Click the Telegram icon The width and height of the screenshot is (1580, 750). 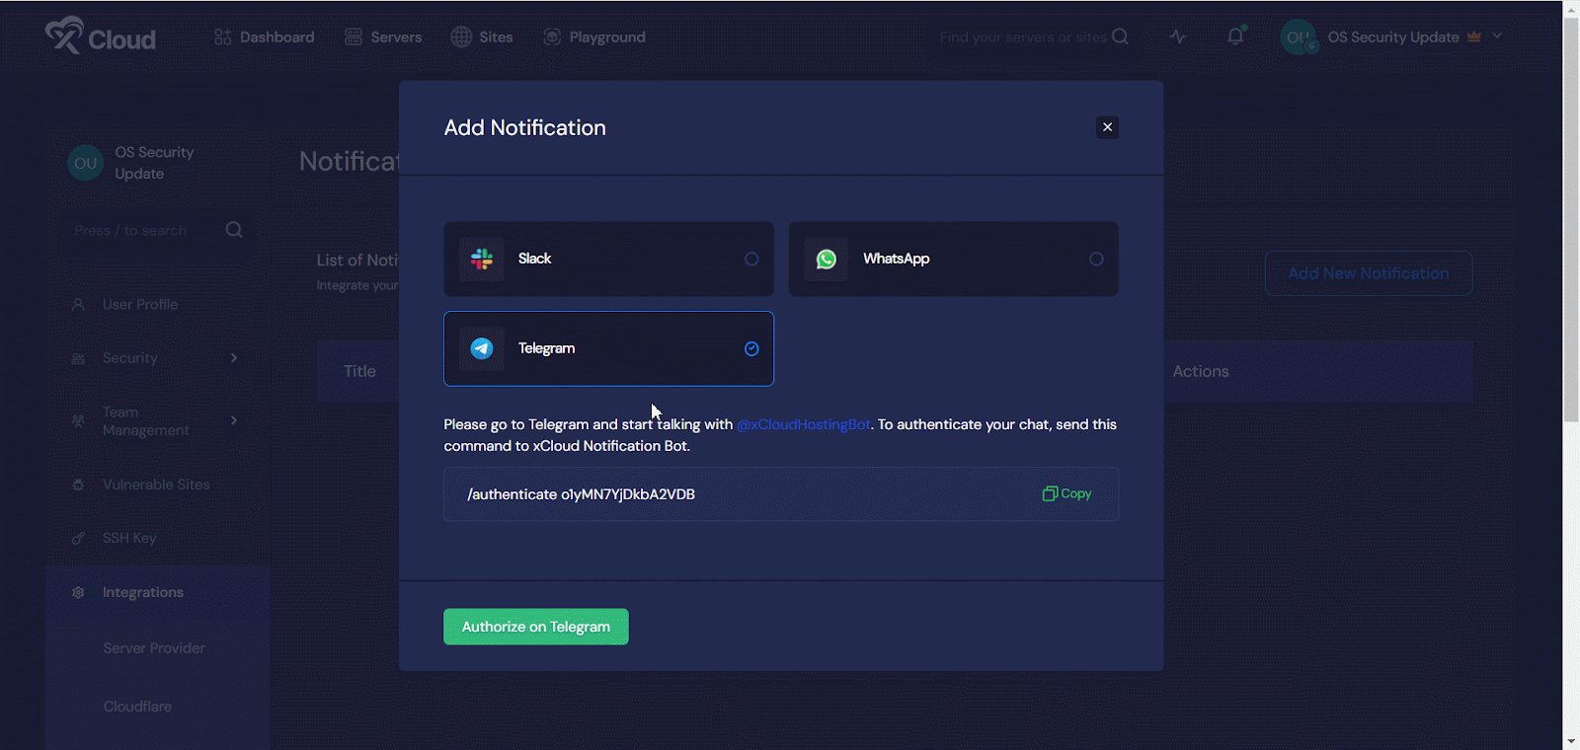pyautogui.click(x=480, y=348)
